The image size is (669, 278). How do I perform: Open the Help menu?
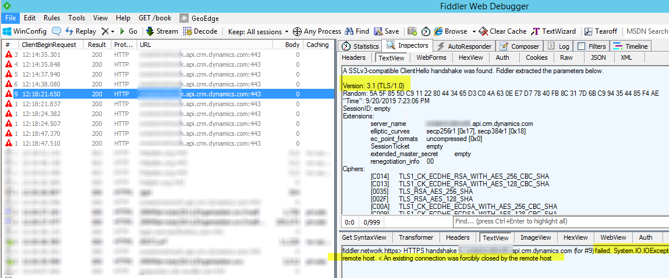[x=123, y=18]
